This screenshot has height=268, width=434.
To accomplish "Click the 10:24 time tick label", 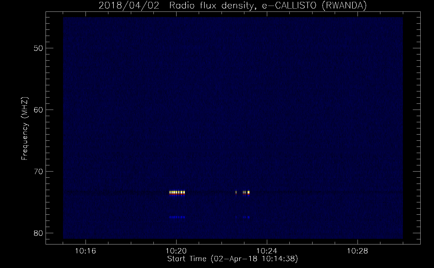I will tap(267, 251).
